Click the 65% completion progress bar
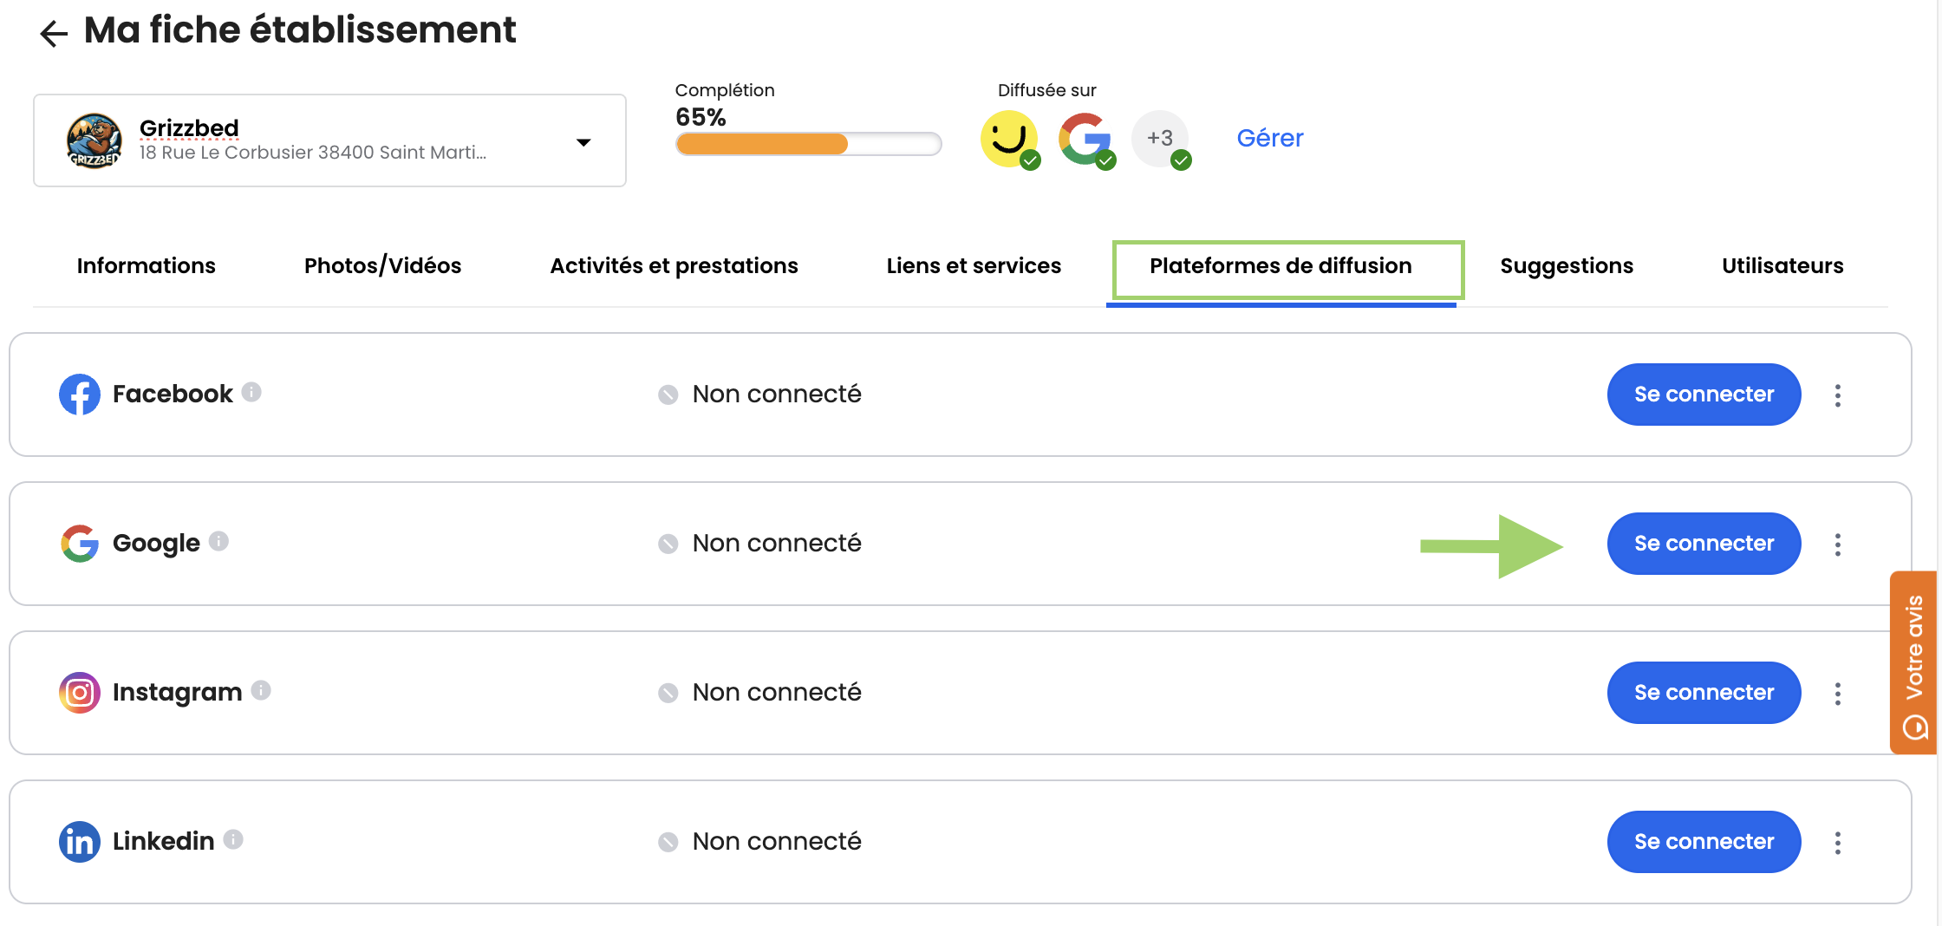Viewport: 1942px width, 926px height. click(808, 144)
